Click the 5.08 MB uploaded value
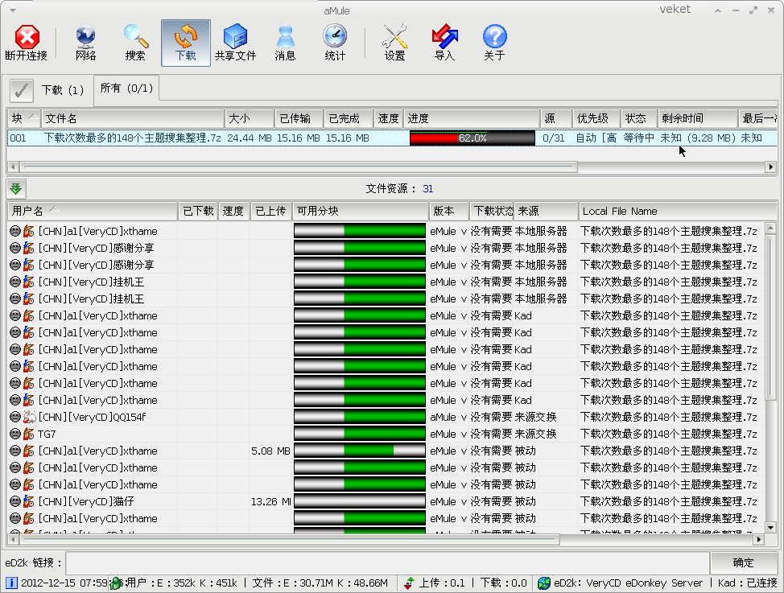This screenshot has height=593, width=784. (270, 451)
